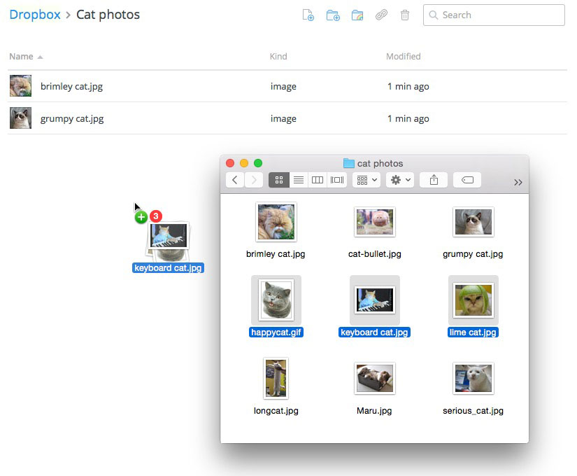
Task: Open the Finder action gear menu
Action: (x=399, y=179)
